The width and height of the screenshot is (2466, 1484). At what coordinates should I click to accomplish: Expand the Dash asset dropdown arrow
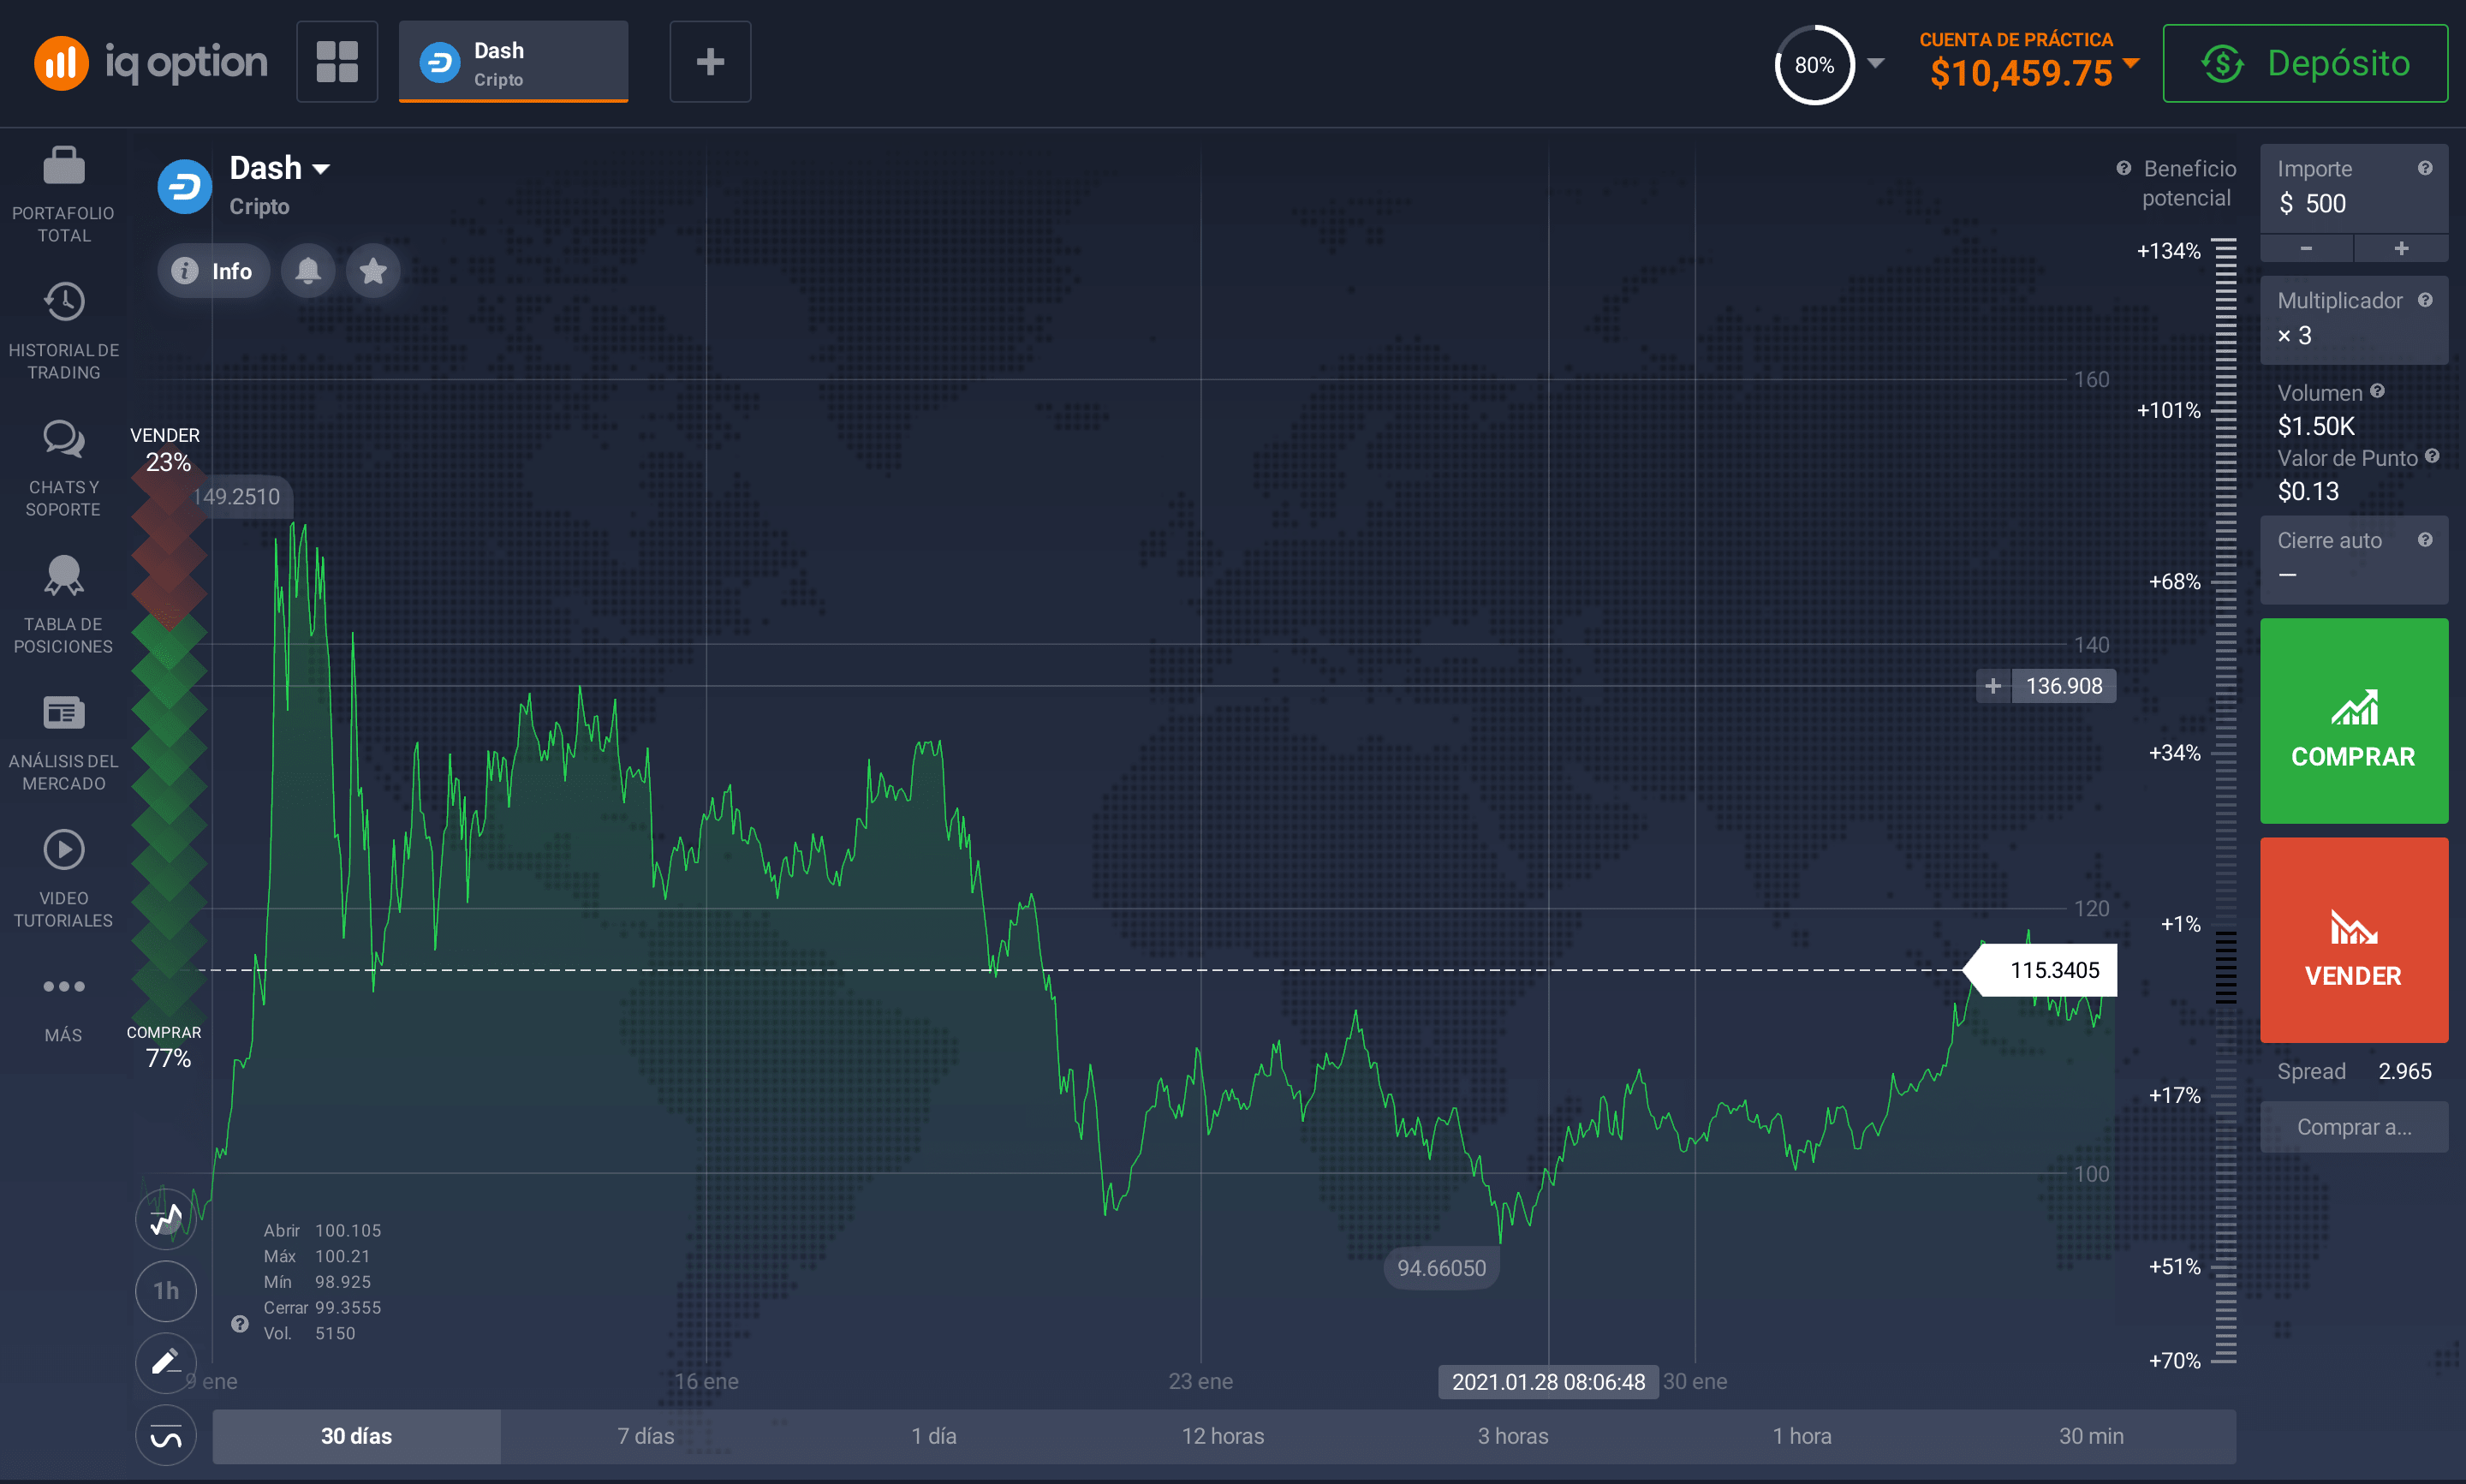[321, 169]
